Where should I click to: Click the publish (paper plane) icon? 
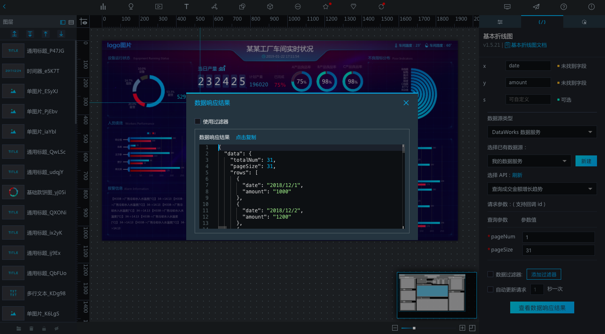(536, 7)
